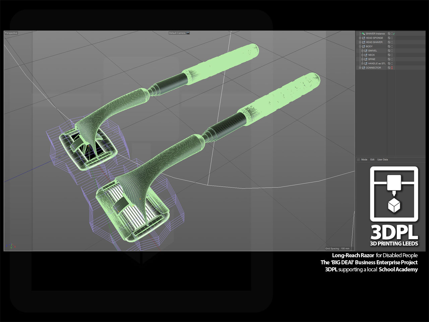This screenshot has width=429, height=322.
Task: Click the layer swatch for SHAVER Instance
Action: [389, 34]
